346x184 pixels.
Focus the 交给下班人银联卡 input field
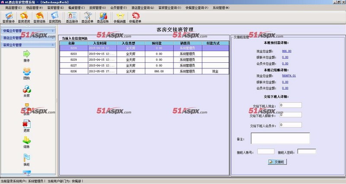click(x=291, y=115)
